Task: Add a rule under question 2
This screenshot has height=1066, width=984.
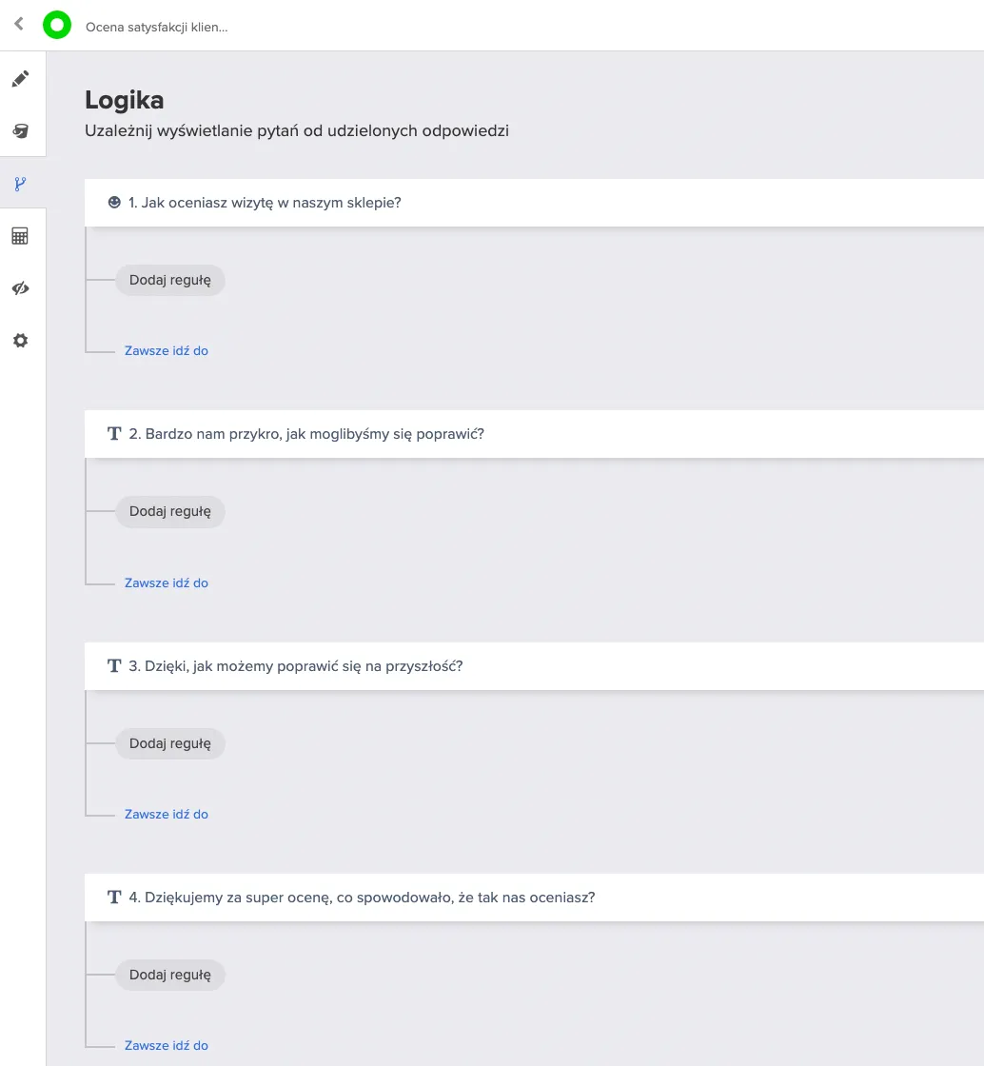Action: pos(170,511)
